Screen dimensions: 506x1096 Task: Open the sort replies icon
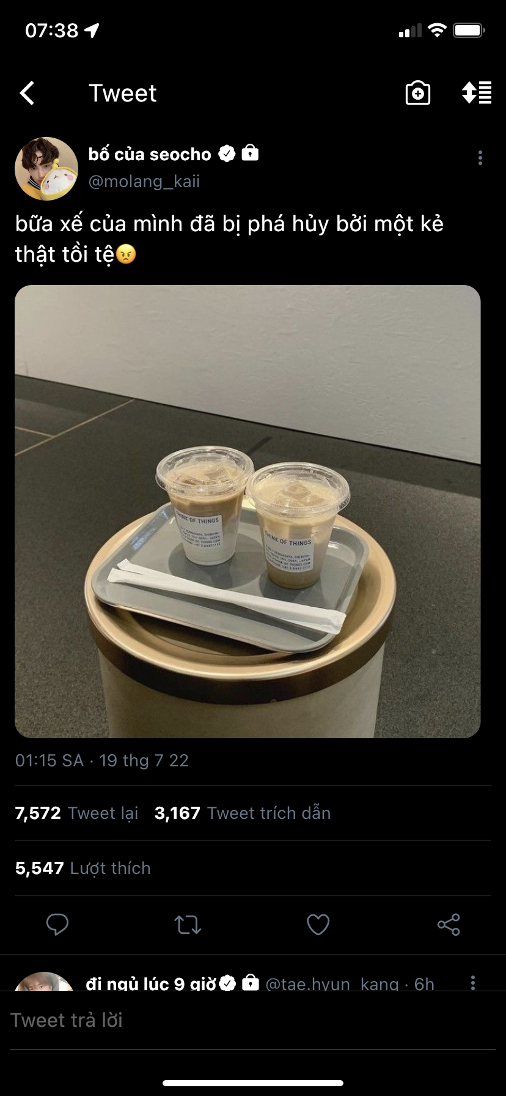(477, 92)
